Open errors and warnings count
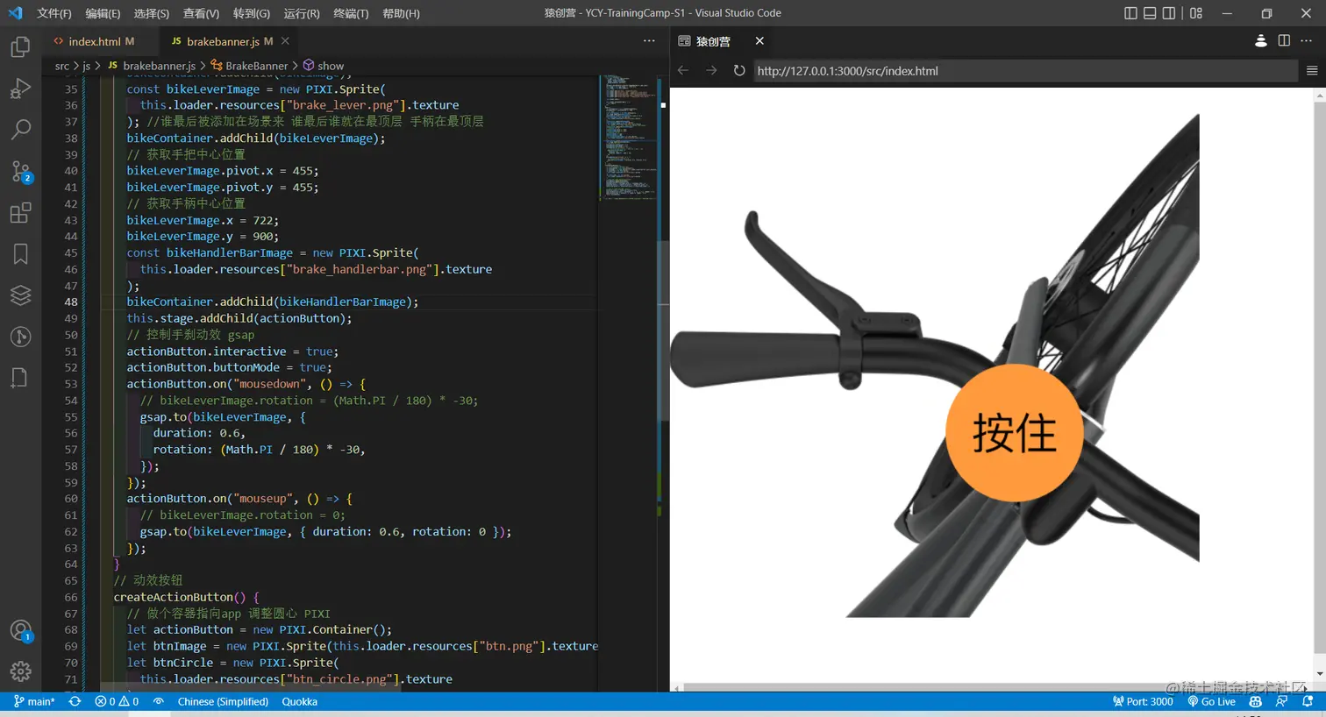Screen dimensions: 1326x717 (x=117, y=701)
